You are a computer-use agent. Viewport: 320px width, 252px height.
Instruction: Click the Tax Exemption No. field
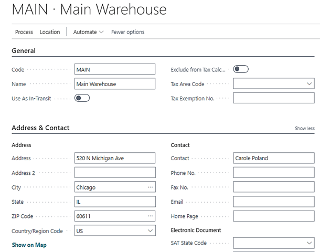pos(273,98)
